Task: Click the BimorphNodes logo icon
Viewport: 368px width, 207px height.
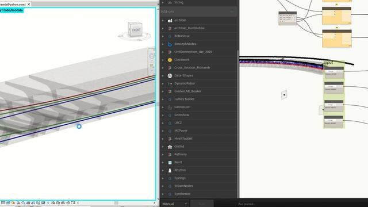Action: coord(170,44)
